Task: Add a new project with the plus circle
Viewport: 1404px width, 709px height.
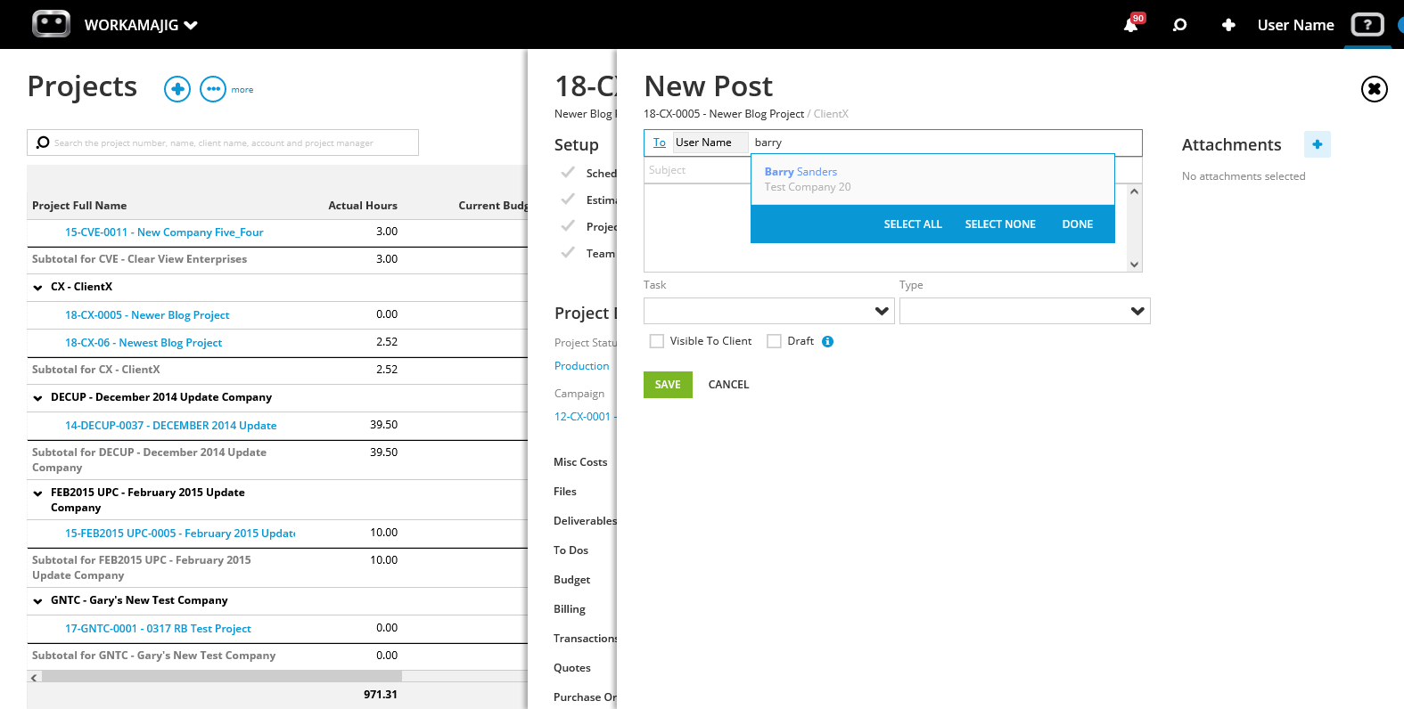Action: (x=177, y=89)
